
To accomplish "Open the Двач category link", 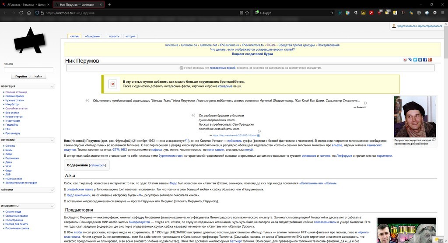I will pyautogui.click(x=9, y=162).
